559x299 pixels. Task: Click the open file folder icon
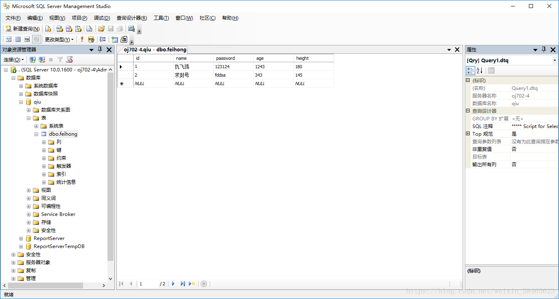(101, 28)
